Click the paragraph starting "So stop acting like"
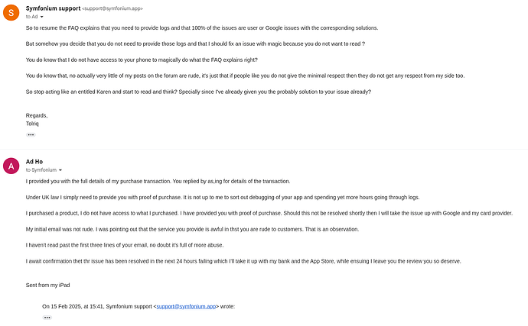Screen dimensions: 528x326 point(197,92)
